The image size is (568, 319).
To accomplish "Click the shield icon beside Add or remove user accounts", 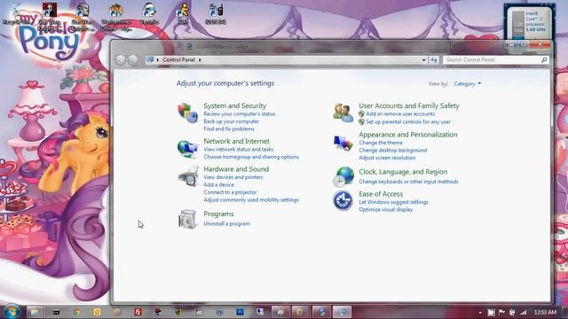I will tap(361, 113).
